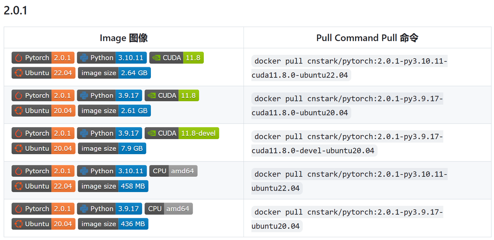Open the CUDA 11.8-devel badge
This screenshot has width=494, height=240.
[x=182, y=133]
